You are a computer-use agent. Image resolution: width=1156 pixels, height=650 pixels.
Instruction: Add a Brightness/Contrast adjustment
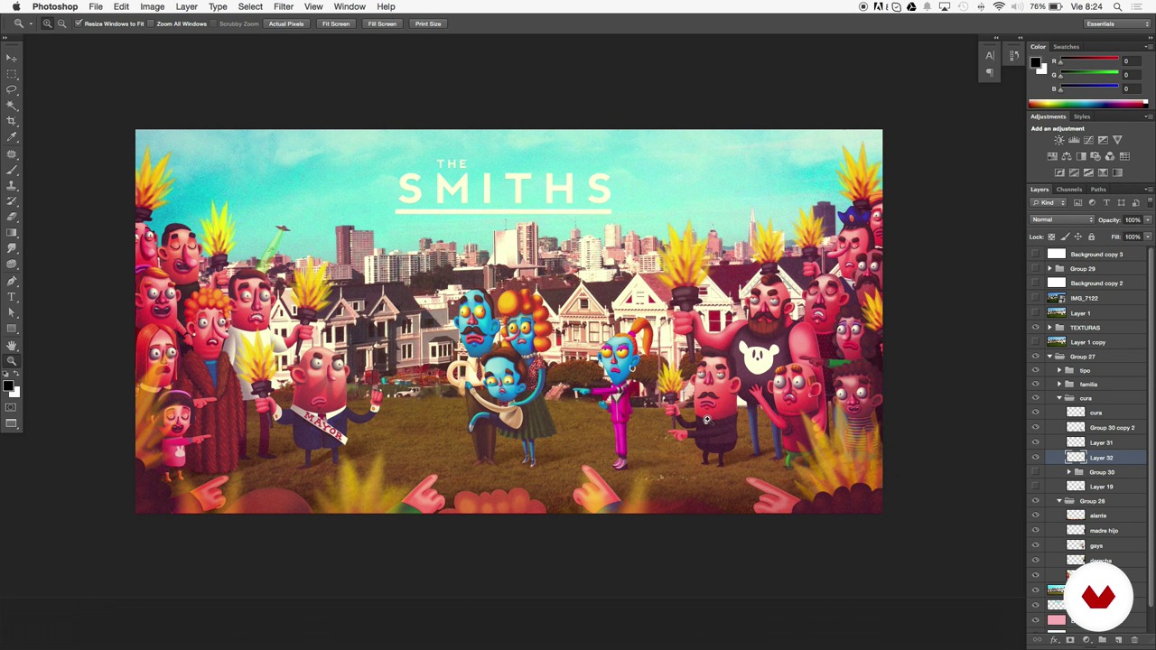[1058, 140]
